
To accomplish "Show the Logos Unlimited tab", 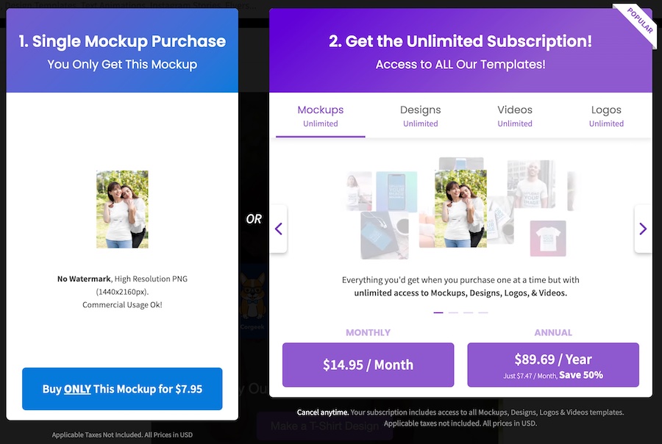I will point(606,115).
